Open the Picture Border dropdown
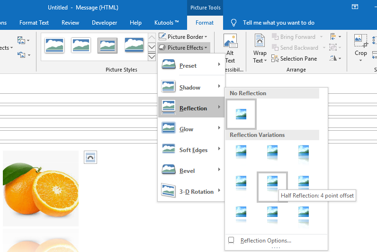The height and width of the screenshot is (252, 377). tap(183, 37)
